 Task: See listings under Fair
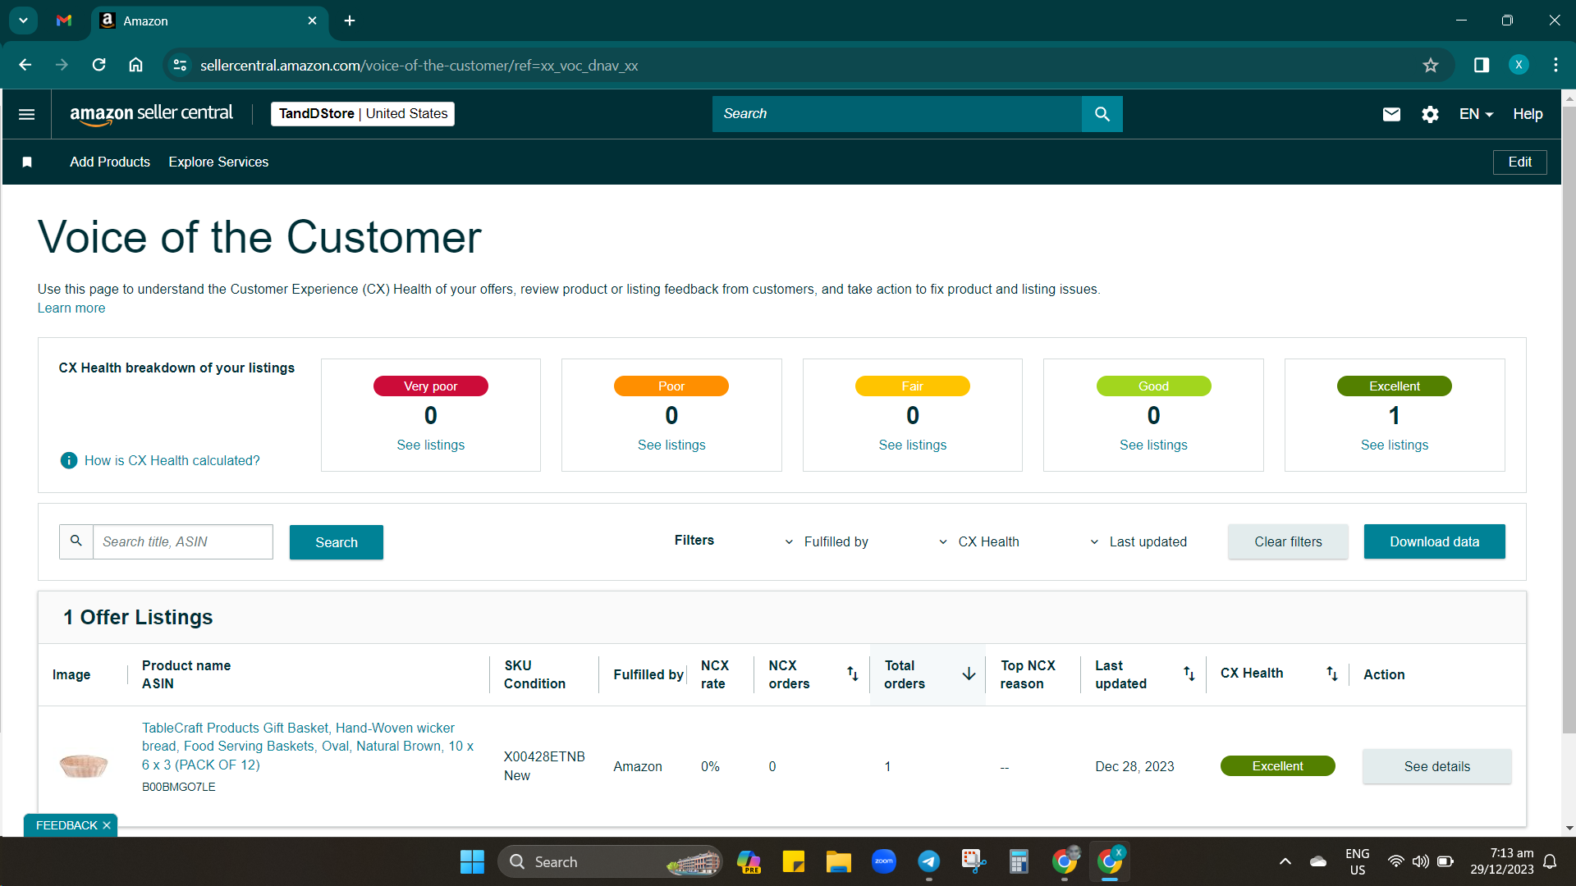pyautogui.click(x=912, y=445)
